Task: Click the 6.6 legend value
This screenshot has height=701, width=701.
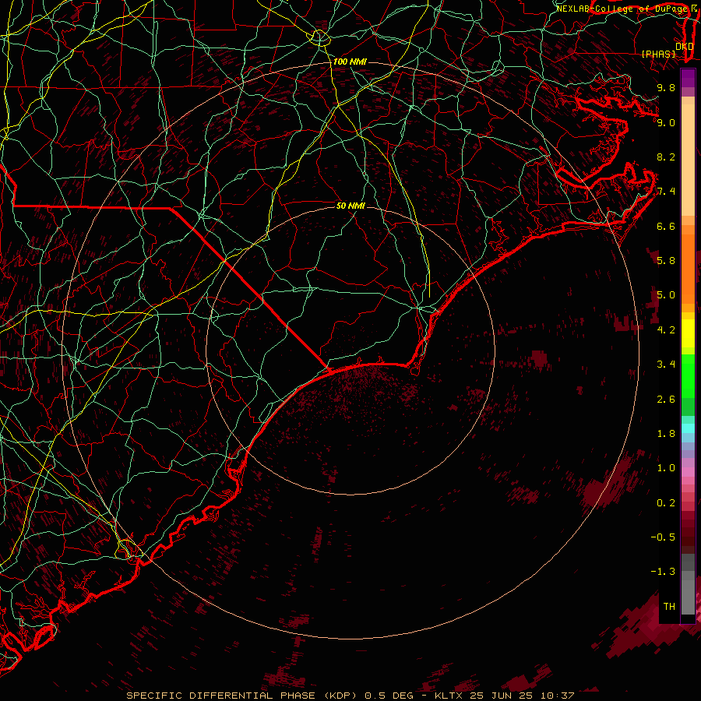Action: point(666,226)
